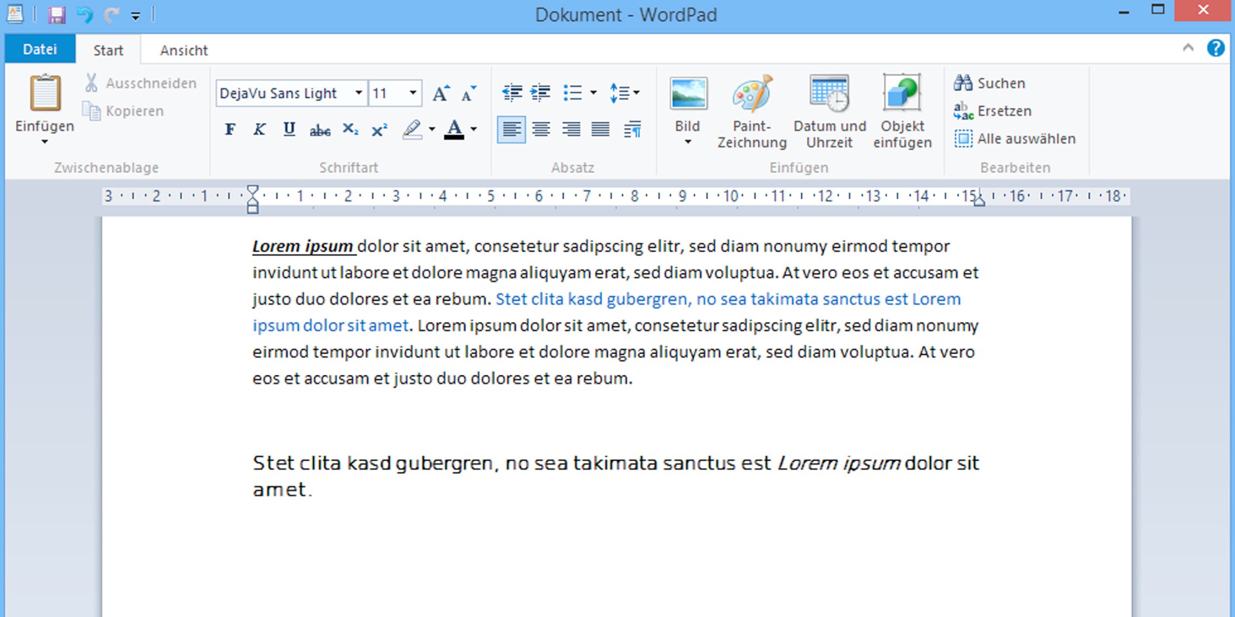The width and height of the screenshot is (1235, 617).
Task: Open the DejaVu Sans Light font dropdown
Action: tap(358, 93)
